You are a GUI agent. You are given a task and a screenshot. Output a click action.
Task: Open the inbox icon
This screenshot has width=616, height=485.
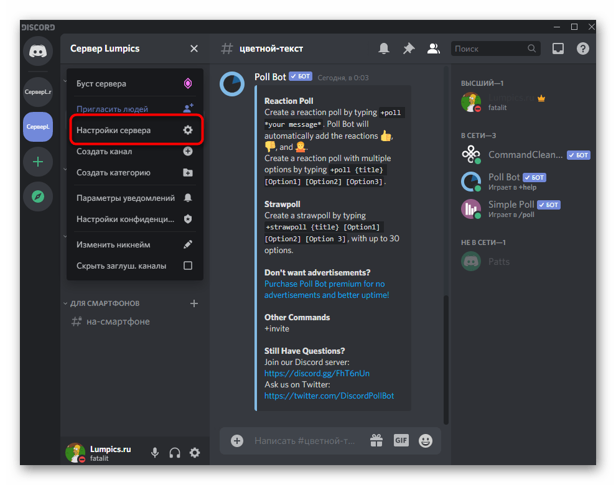pyautogui.click(x=558, y=48)
